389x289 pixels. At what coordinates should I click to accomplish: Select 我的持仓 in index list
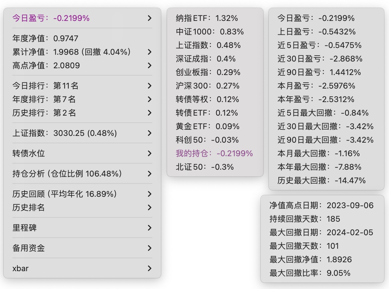[x=214, y=153]
